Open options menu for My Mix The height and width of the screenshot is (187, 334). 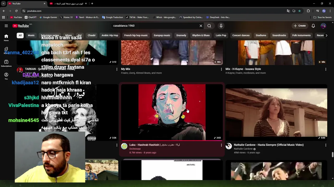click(221, 69)
